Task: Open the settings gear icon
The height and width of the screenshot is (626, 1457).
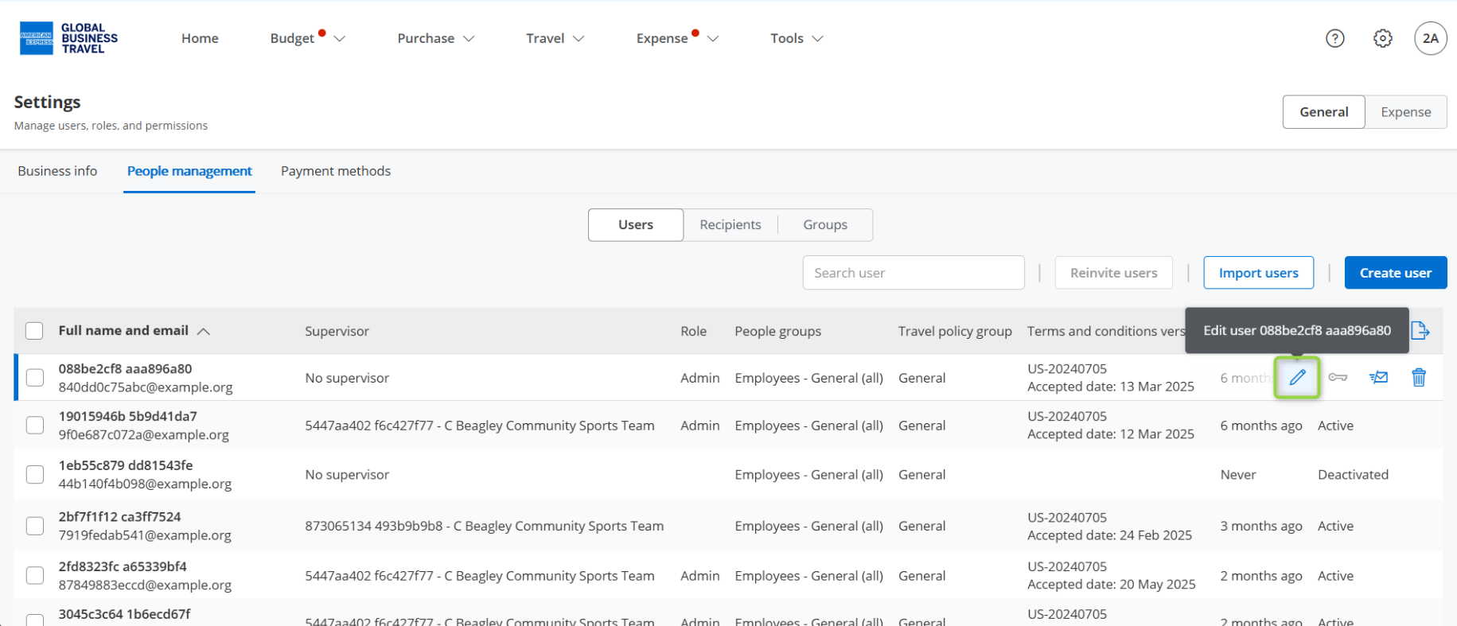Action: coord(1382,38)
